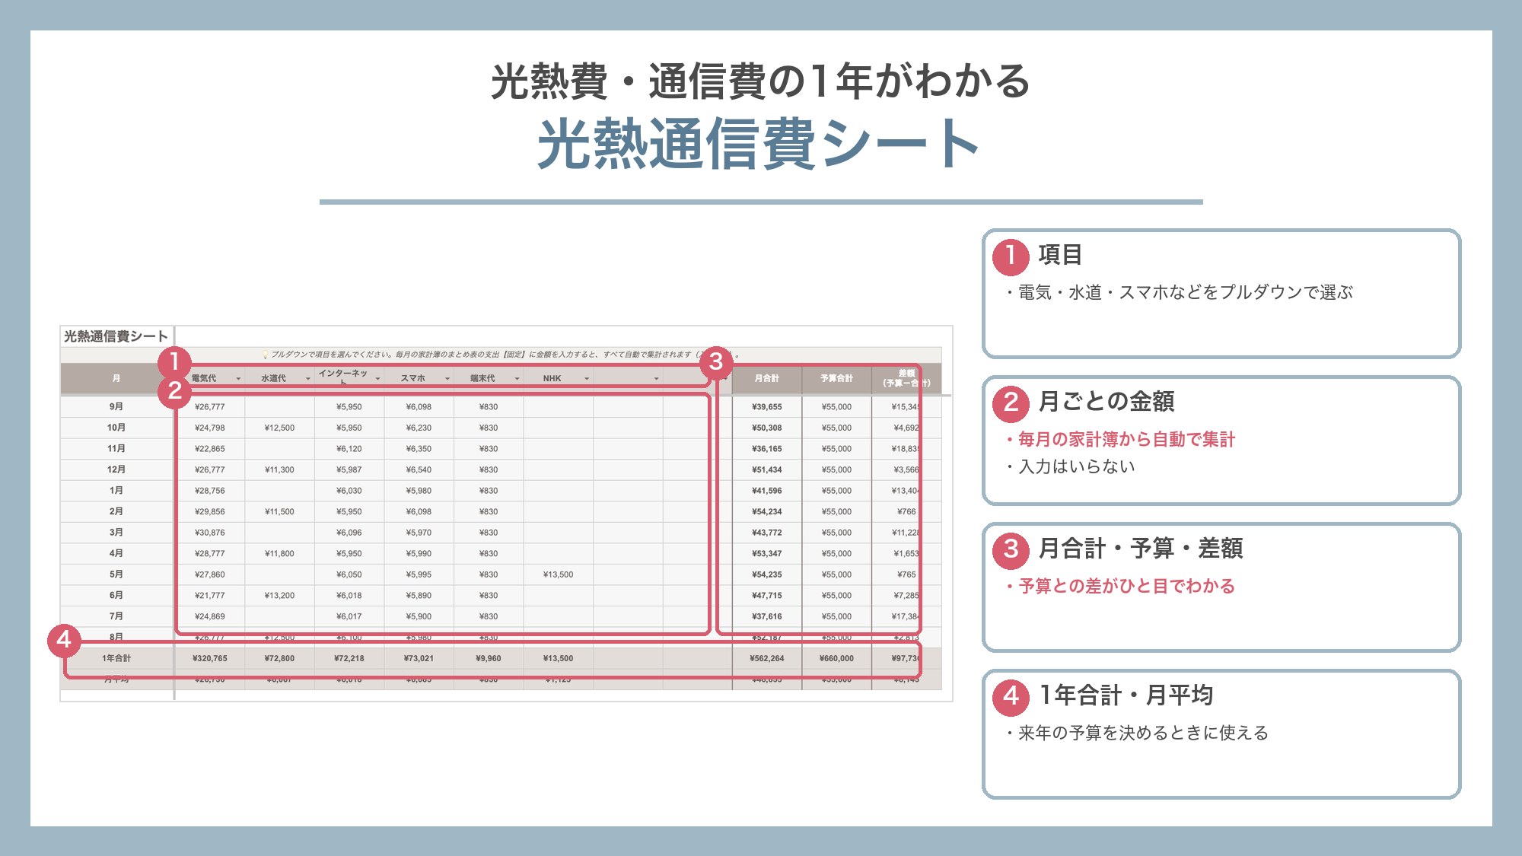Select the 5月 row label
Screen dimensions: 1522x856
[116, 574]
